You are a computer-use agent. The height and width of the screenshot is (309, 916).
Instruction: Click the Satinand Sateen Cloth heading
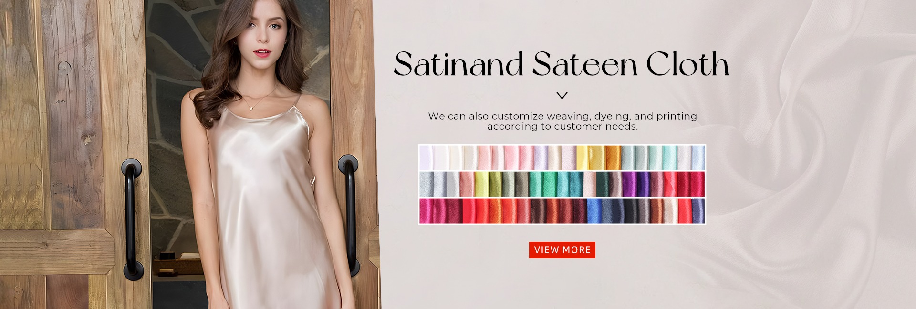pyautogui.click(x=562, y=64)
